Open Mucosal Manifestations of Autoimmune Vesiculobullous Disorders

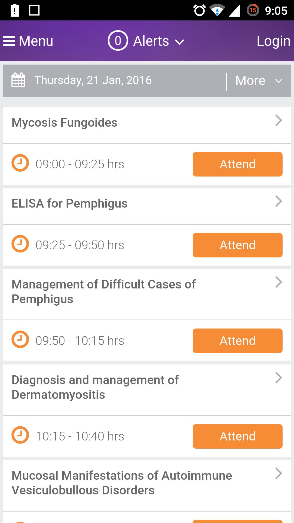pyautogui.click(x=122, y=483)
